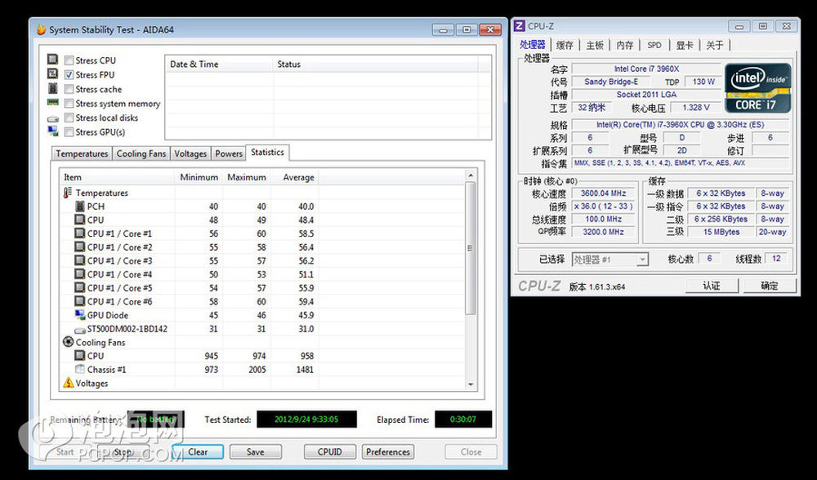Viewport: 817px width, 480px height.
Task: Open the 内存 tab in CPU-Z
Action: (625, 45)
